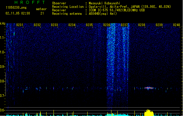Click the 0.7 kHz axis label

pos(2,96)
